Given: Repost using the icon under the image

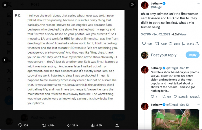Looking at the screenshot, I should 44,125.
